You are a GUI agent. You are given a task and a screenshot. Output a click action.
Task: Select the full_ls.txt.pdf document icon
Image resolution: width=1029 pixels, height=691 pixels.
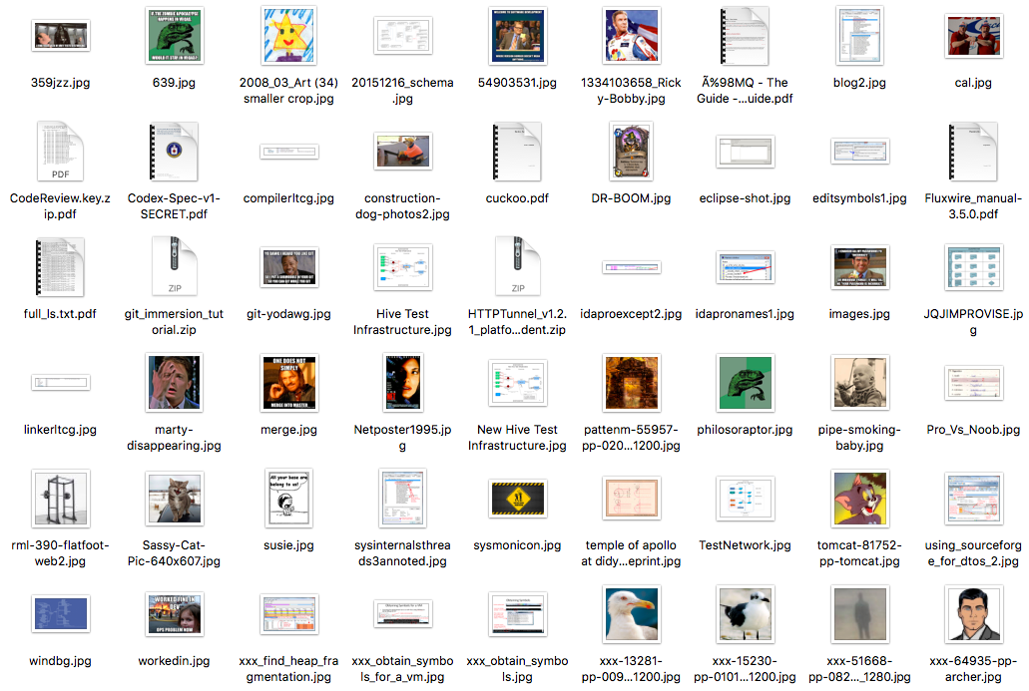coord(60,267)
